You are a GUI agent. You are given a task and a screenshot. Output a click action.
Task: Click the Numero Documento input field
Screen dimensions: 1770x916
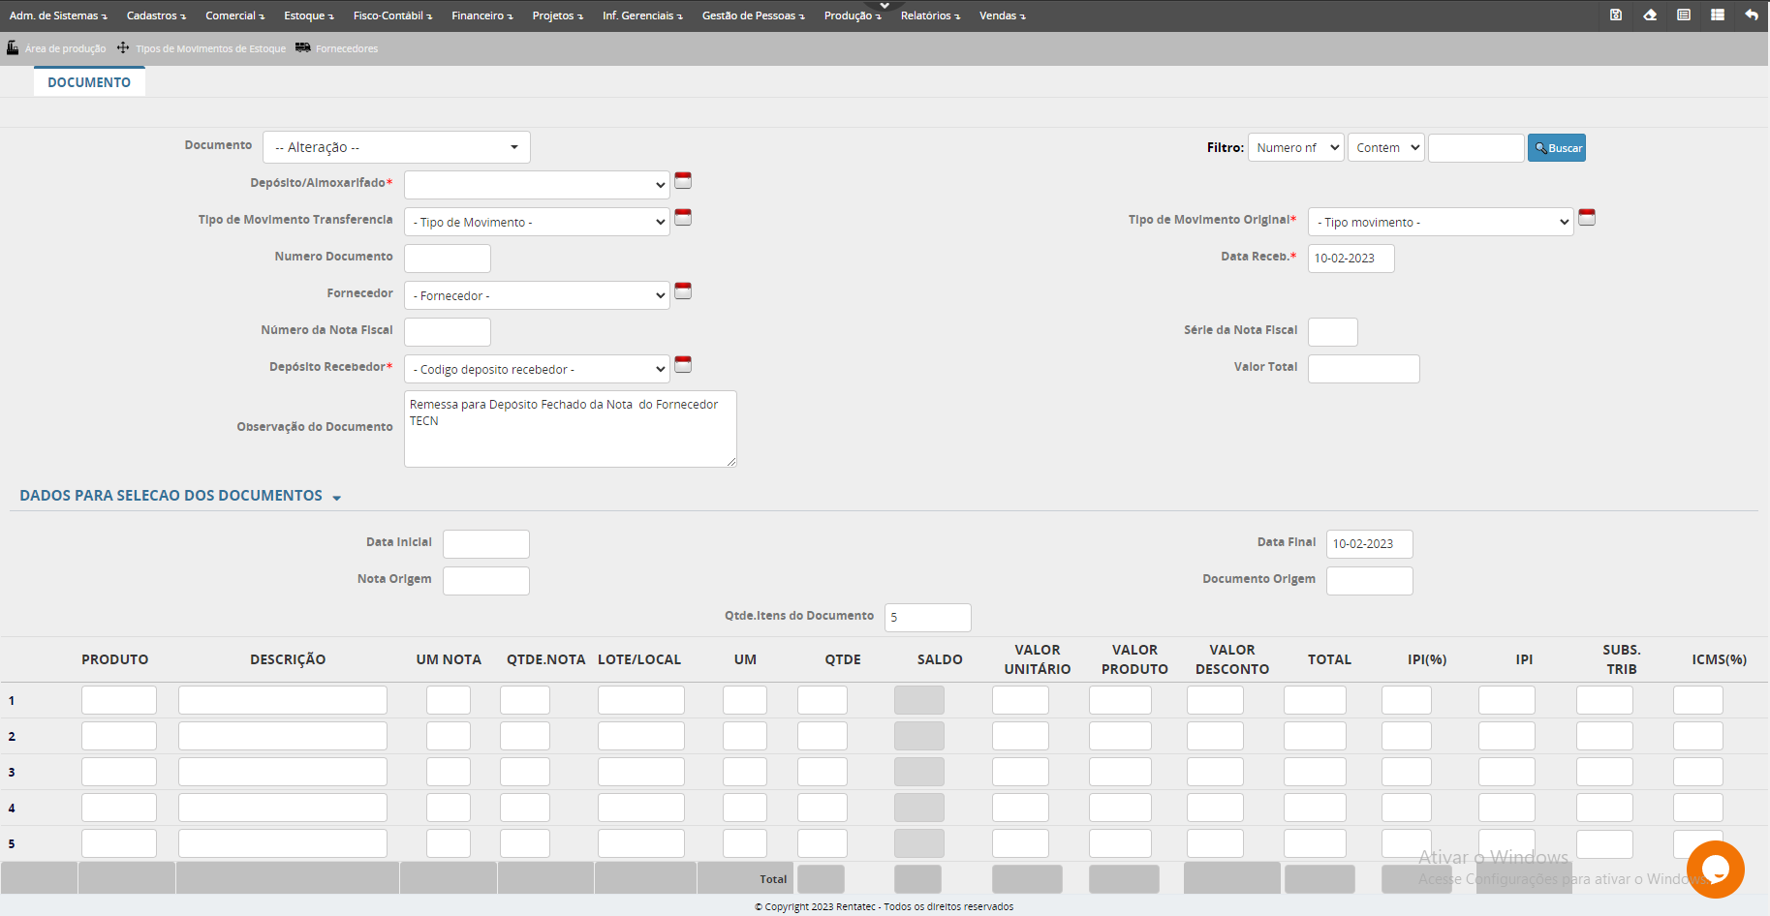tap(448, 259)
